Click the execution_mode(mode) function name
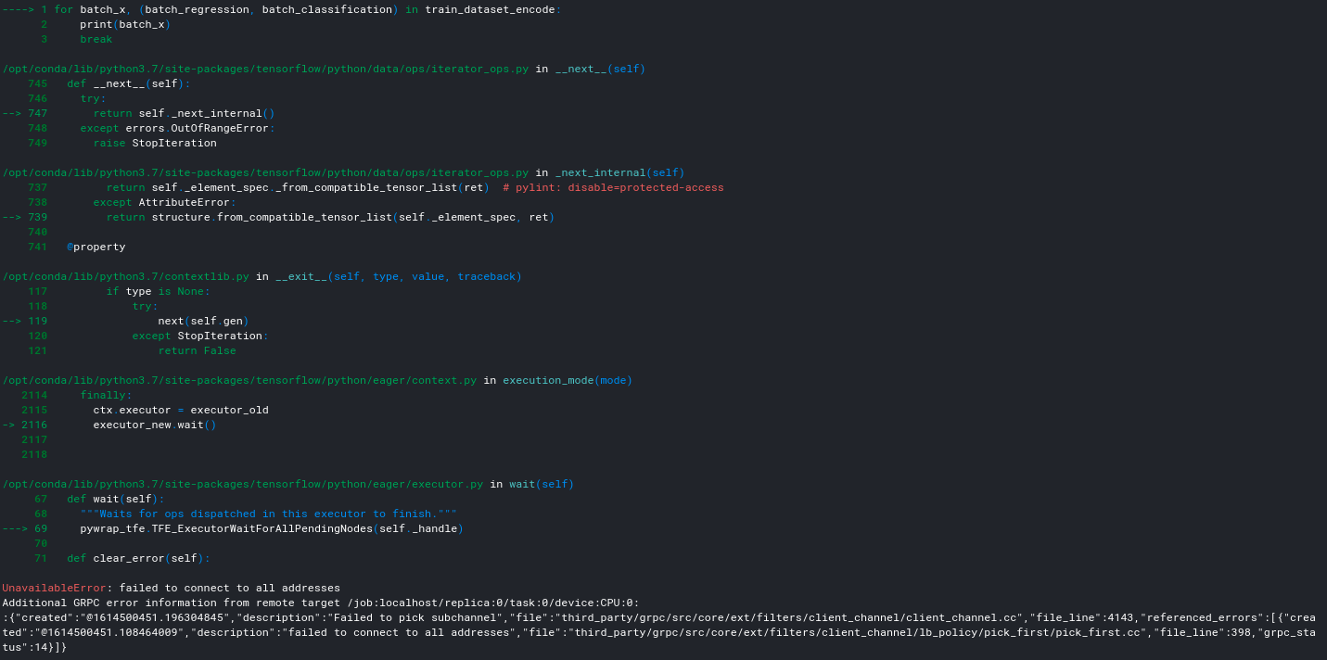 567,379
